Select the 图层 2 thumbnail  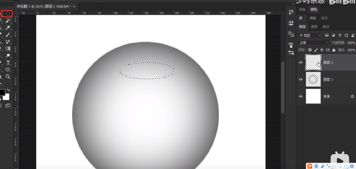pyautogui.click(x=313, y=62)
